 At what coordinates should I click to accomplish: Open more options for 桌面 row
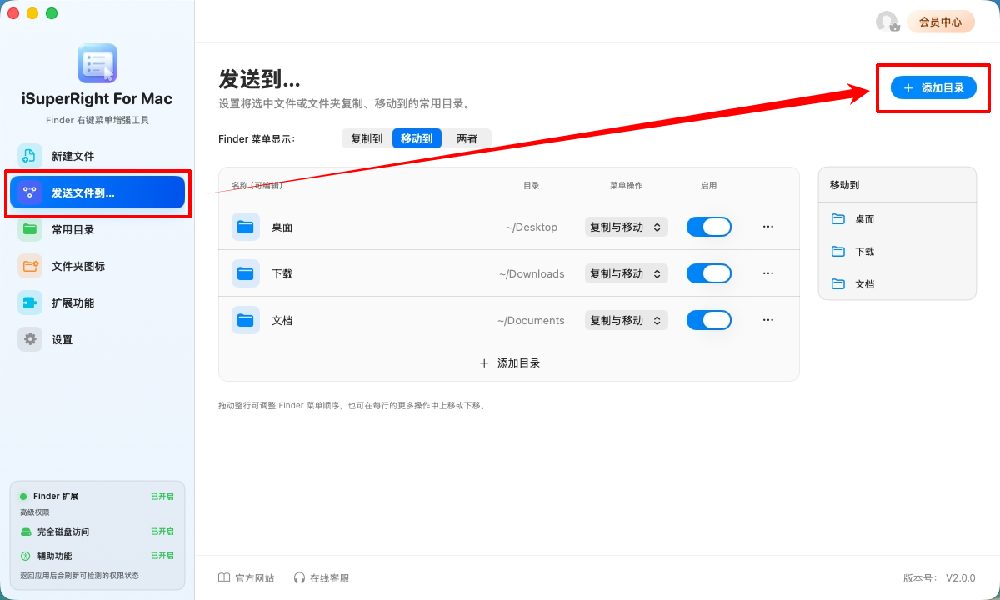pos(768,227)
